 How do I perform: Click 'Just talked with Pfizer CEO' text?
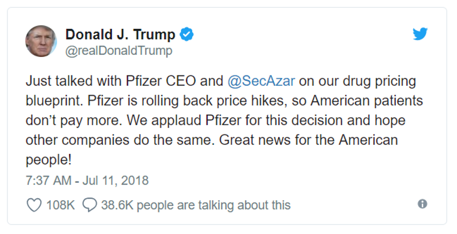click(111, 81)
